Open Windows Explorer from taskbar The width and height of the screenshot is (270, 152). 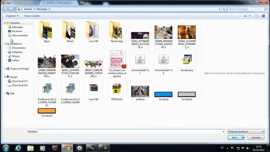coord(30,148)
